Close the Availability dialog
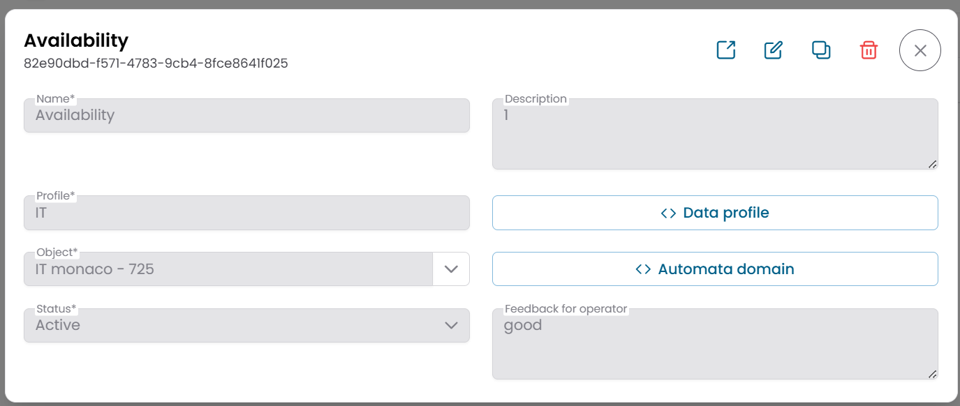This screenshot has height=406, width=960. 920,50
